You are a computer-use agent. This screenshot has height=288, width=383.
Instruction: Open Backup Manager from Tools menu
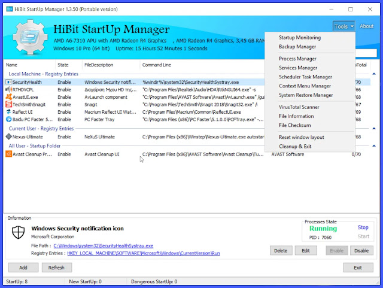click(297, 47)
